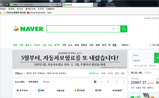
Task: Open newsstand settings gear icon
Action: click(x=108, y=82)
